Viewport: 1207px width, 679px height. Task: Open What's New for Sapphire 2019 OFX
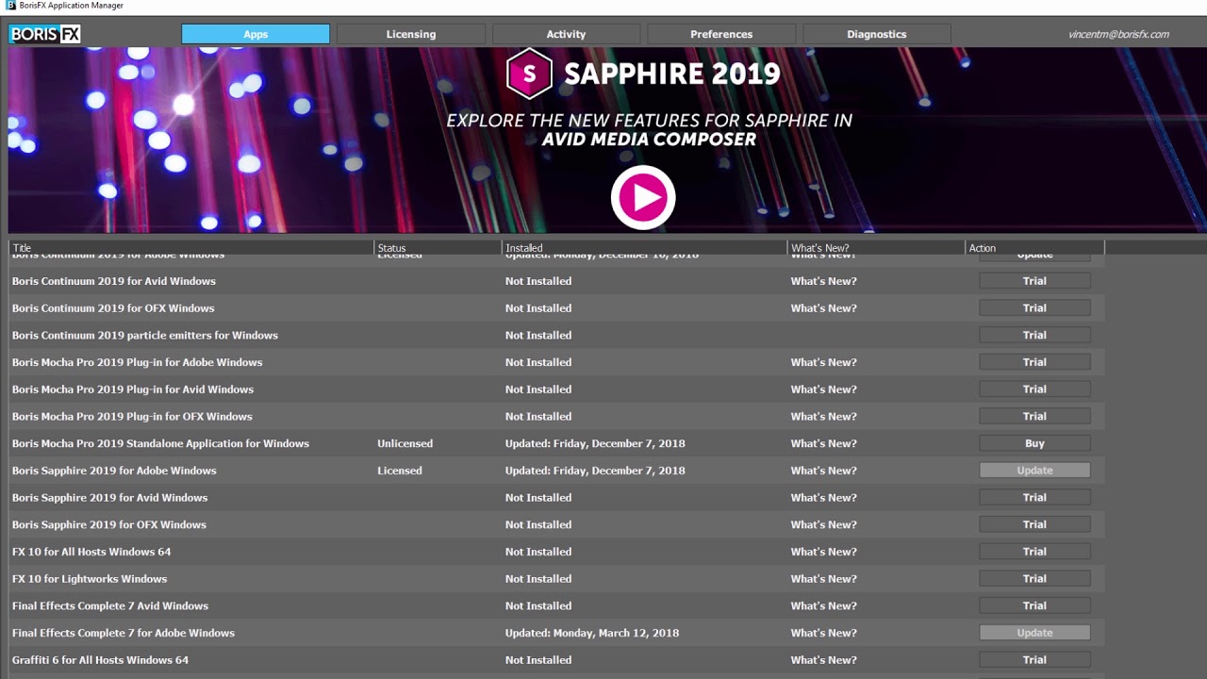[823, 524]
